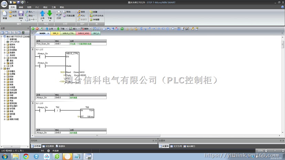Expand Status Chart (状态图表) tree node
The height and width of the screenshot is (160, 285).
4,50
